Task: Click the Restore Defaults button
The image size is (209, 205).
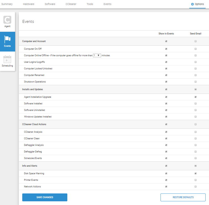Action: pyautogui.click(x=183, y=197)
